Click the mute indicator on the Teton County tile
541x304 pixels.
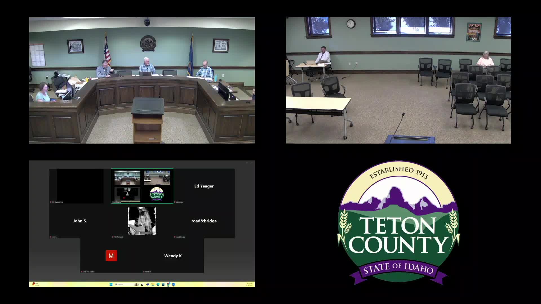pyautogui.click(x=112, y=202)
